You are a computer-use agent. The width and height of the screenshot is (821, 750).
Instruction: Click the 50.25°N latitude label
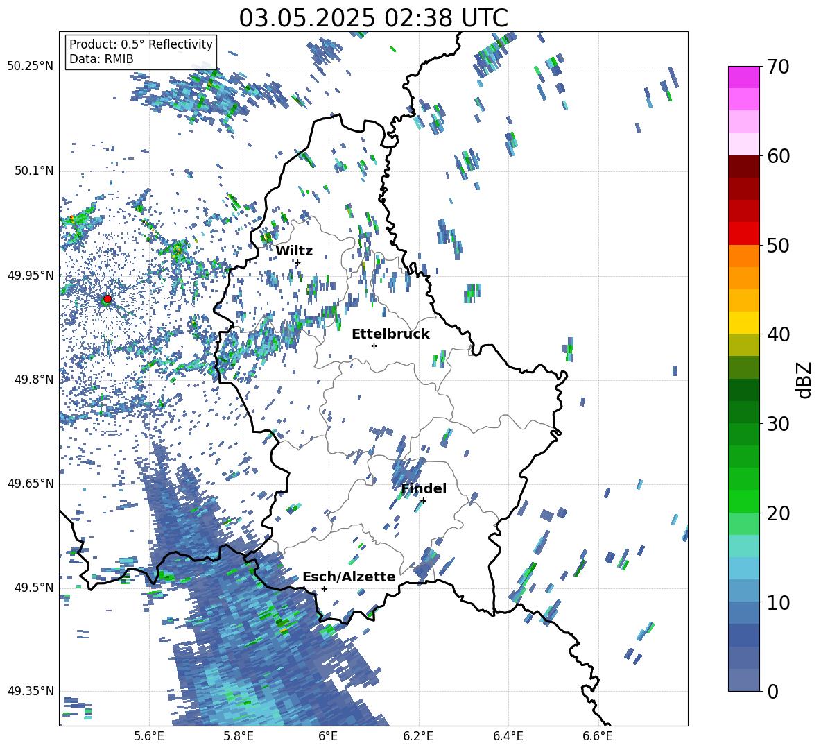coord(31,67)
